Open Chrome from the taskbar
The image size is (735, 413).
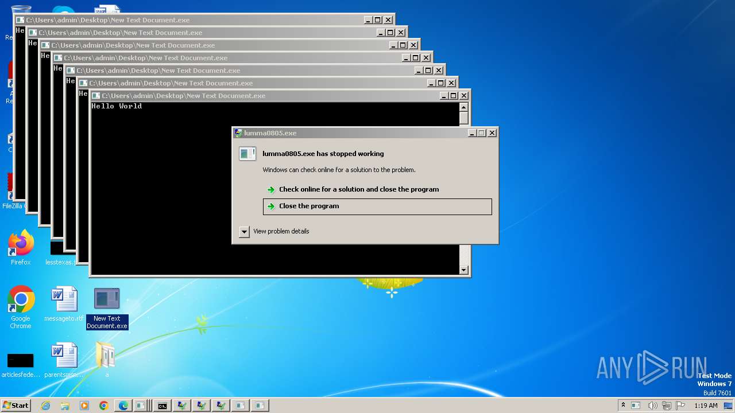point(104,406)
